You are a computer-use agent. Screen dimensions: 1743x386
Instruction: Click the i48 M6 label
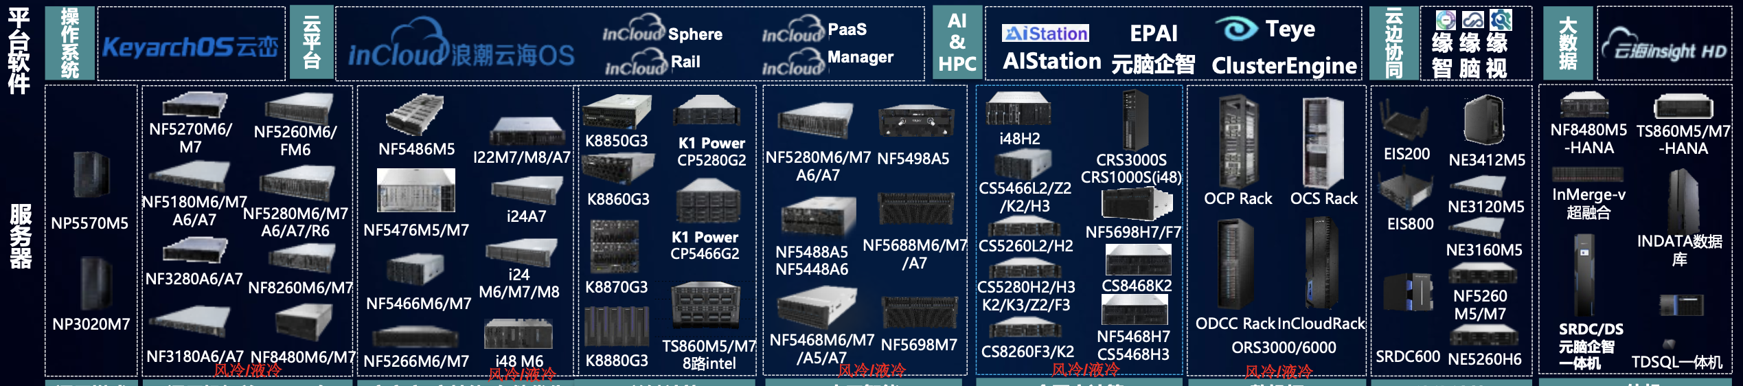[519, 361]
